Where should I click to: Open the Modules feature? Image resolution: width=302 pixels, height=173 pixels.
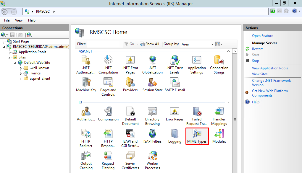pyautogui.click(x=219, y=136)
